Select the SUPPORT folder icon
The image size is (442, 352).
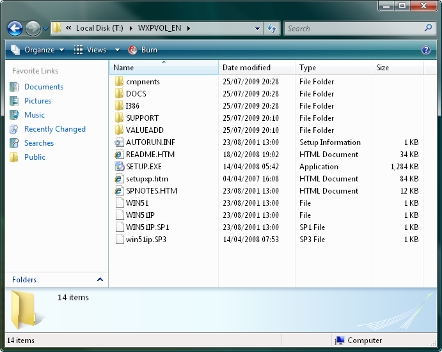(119, 118)
